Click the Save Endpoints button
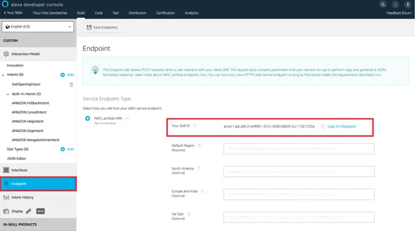415x231 pixels. [x=102, y=27]
